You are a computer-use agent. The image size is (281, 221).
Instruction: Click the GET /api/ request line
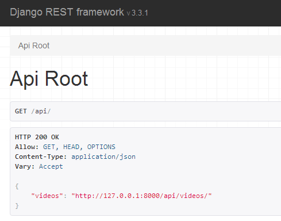pyautogui.click(x=33, y=111)
